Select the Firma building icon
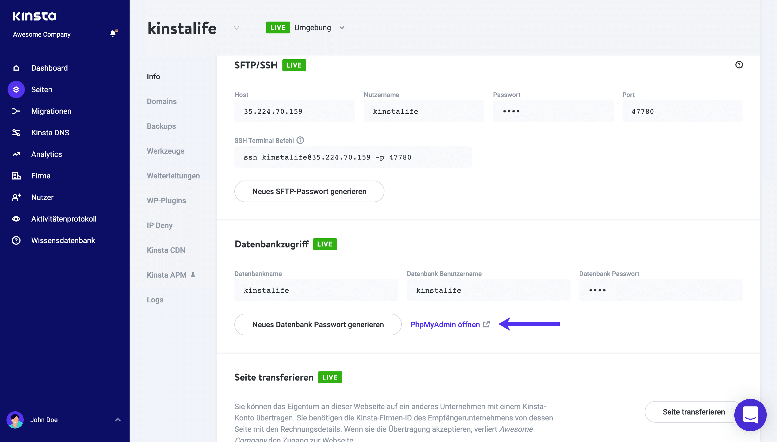The width and height of the screenshot is (777, 442). (16, 175)
